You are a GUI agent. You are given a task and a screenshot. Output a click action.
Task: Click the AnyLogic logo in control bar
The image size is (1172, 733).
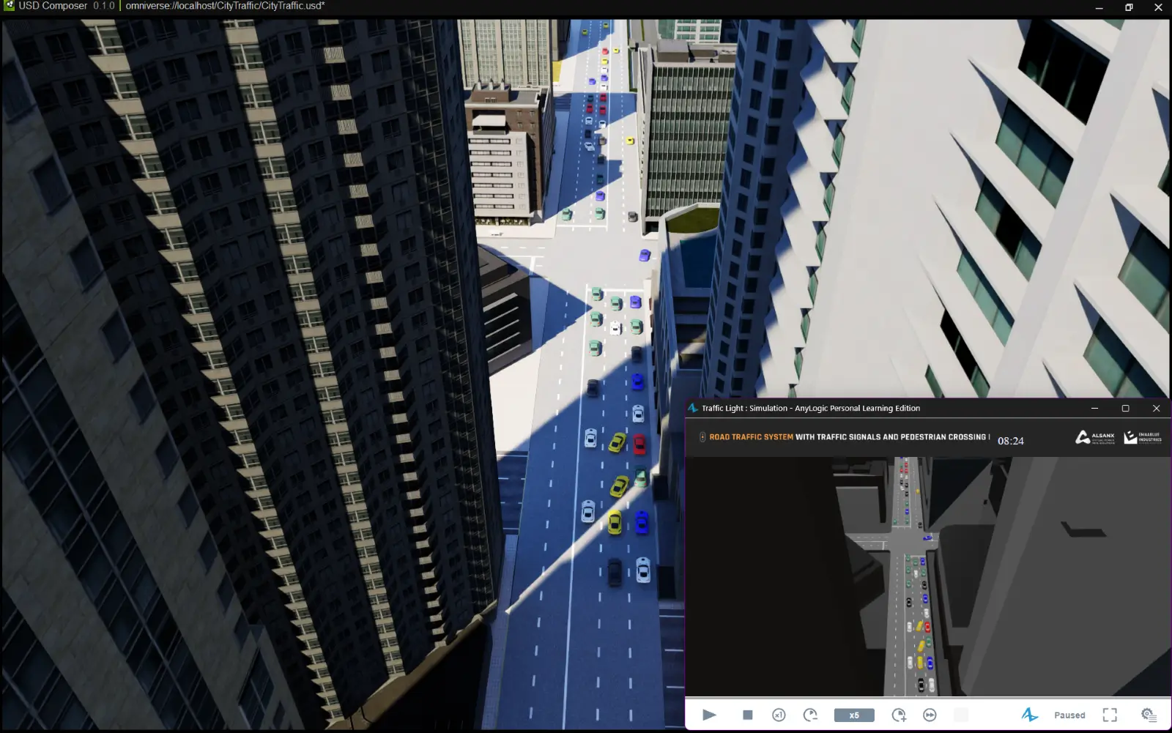point(1030,715)
